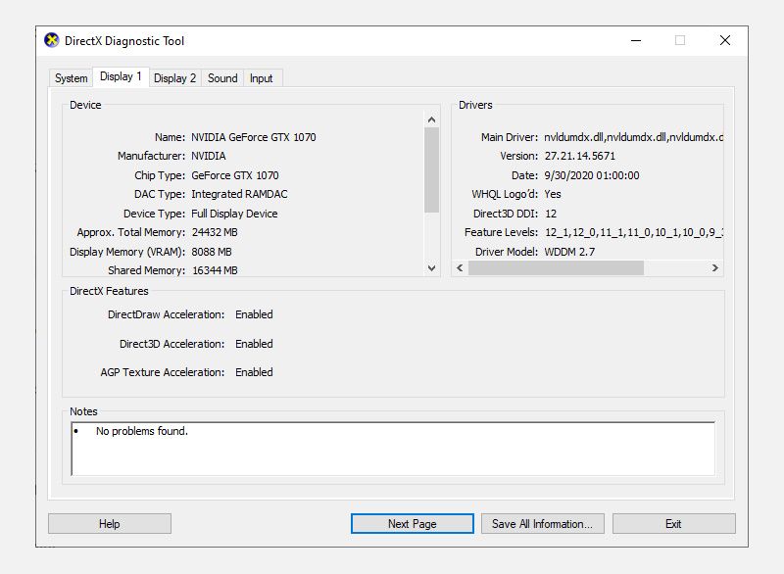Viewport: 784px width, 574px height.
Task: Click the Next Page button
Action: pyautogui.click(x=411, y=523)
